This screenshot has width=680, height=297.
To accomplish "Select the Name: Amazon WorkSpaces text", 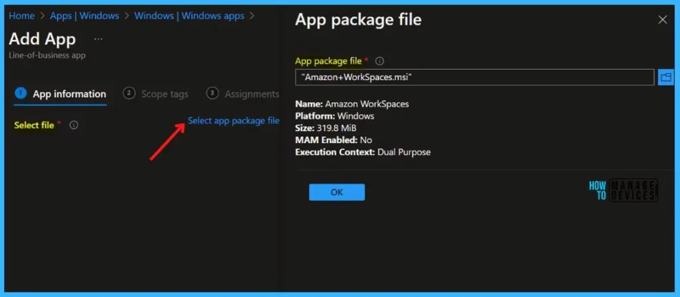I will pos(352,104).
